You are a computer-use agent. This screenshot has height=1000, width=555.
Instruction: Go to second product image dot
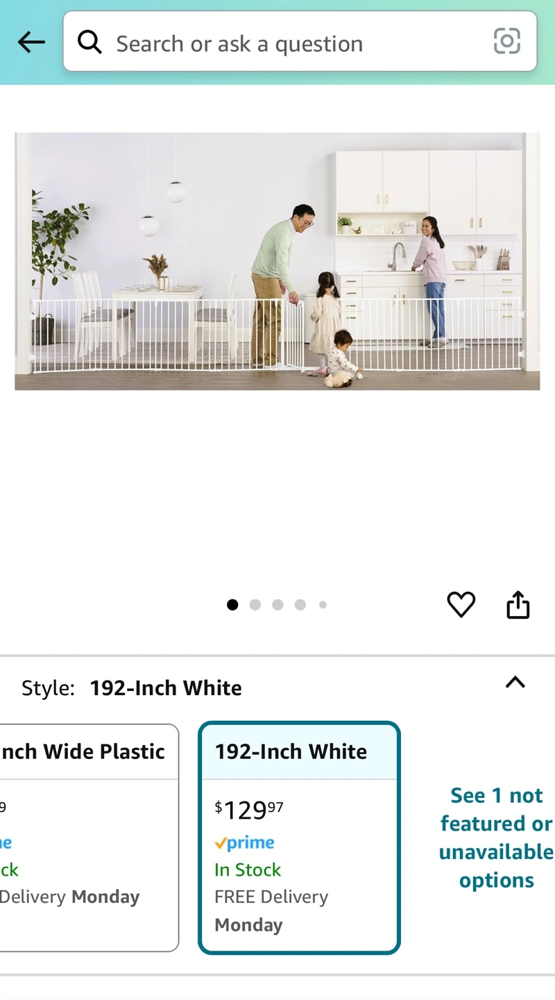pos(255,605)
